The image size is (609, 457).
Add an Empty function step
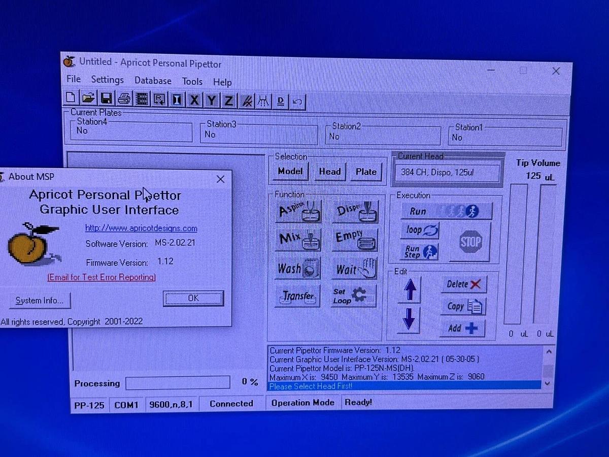355,240
